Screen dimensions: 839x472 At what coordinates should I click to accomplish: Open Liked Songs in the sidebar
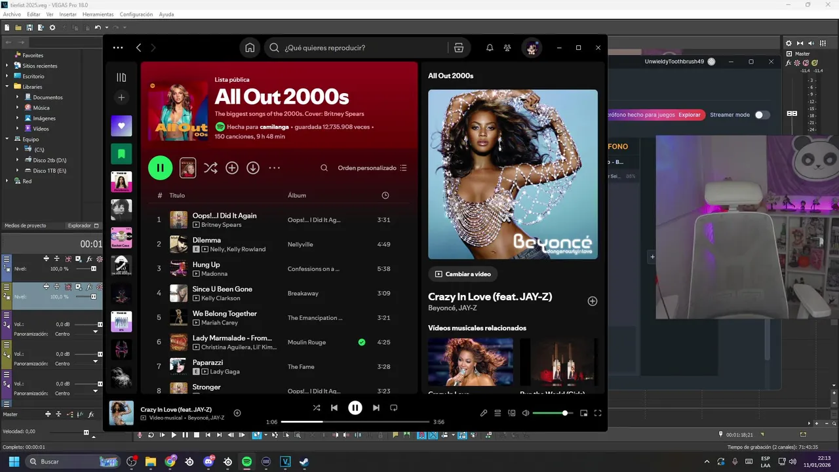tap(121, 126)
